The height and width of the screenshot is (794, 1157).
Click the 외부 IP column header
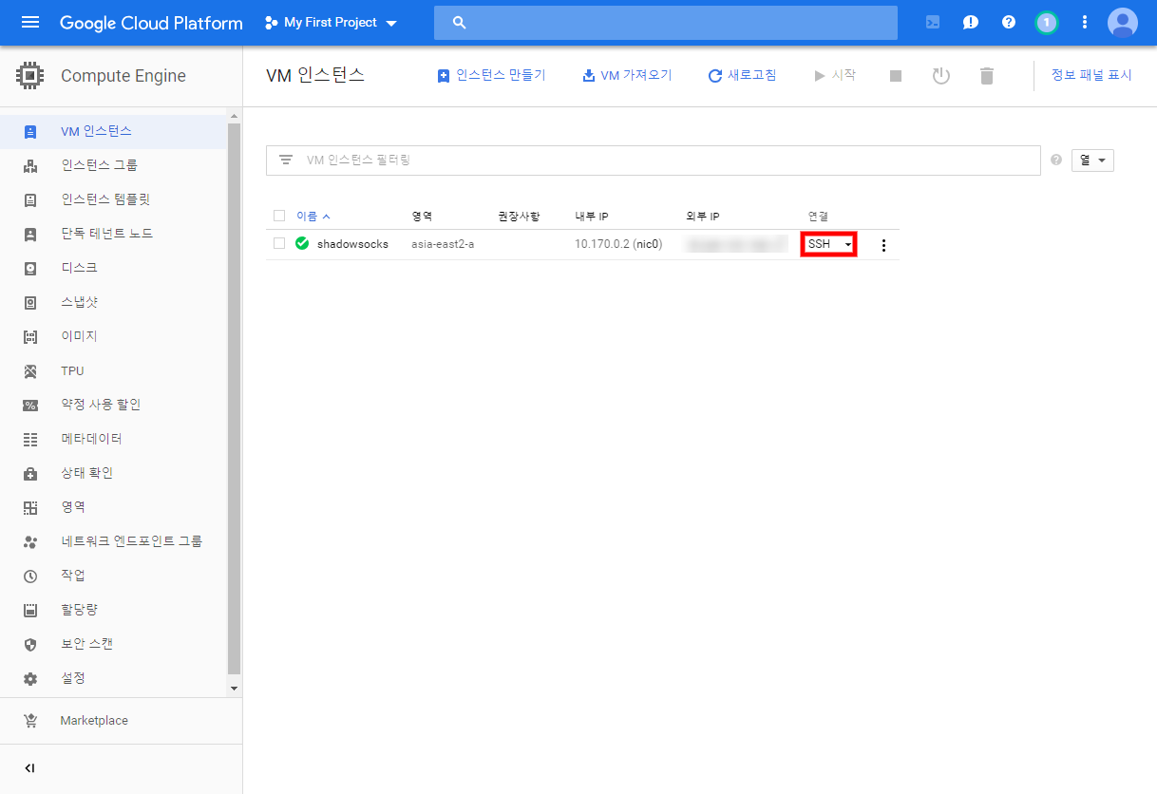tap(703, 217)
